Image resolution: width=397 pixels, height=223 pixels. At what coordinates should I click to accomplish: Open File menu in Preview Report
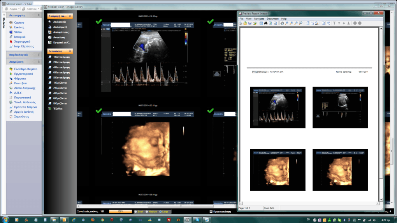click(x=242, y=19)
